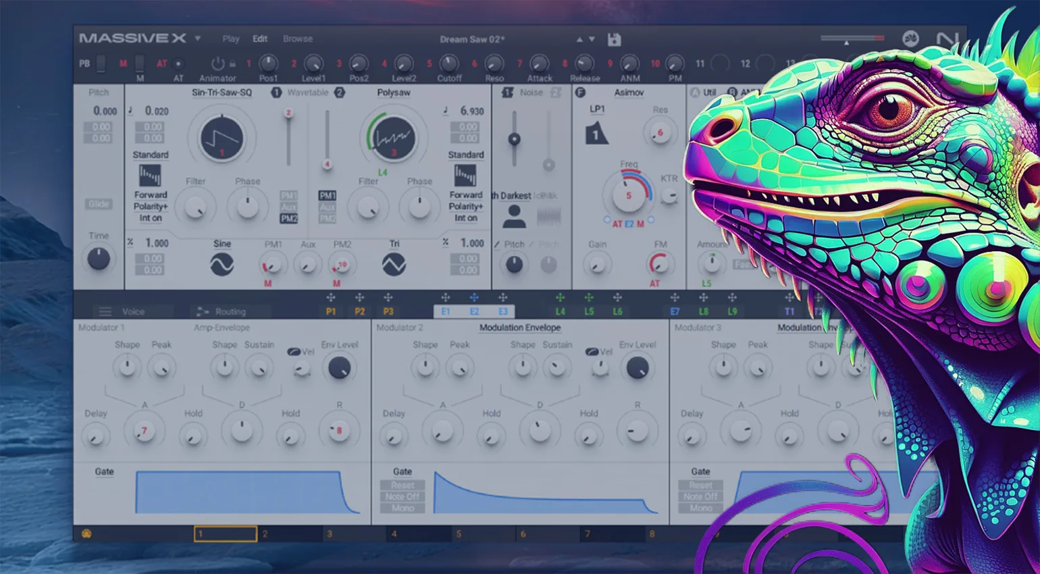
Task: Click the Tri phase modulation oscillator icon
Action: click(394, 265)
